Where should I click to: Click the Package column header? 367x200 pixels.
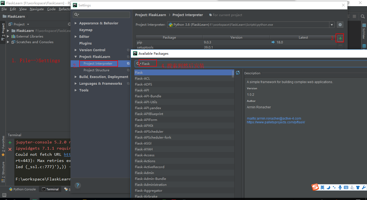click(x=169, y=38)
